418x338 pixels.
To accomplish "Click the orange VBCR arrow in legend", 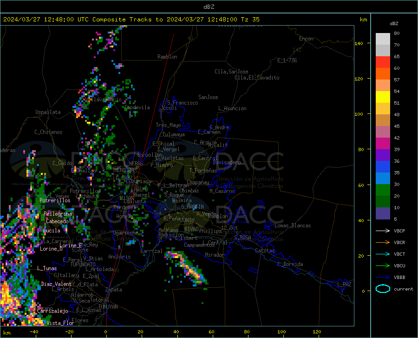I will tap(383, 243).
